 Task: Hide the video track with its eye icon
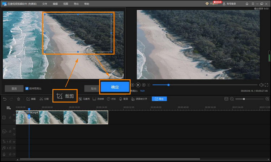coord(14,115)
